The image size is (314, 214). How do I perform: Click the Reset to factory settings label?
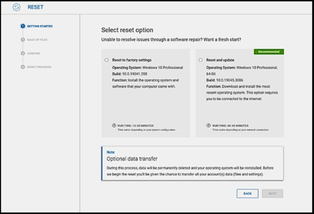(x=132, y=60)
